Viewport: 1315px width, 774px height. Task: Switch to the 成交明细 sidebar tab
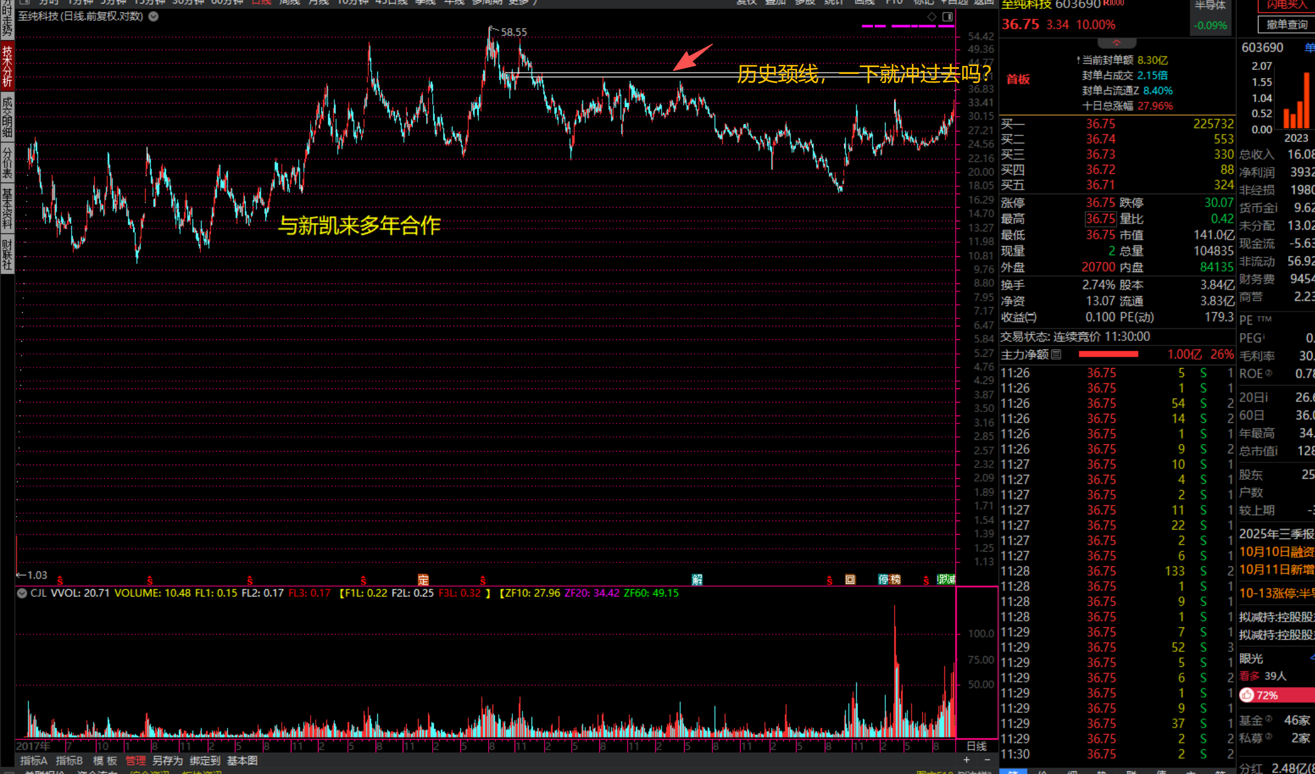click(x=7, y=117)
